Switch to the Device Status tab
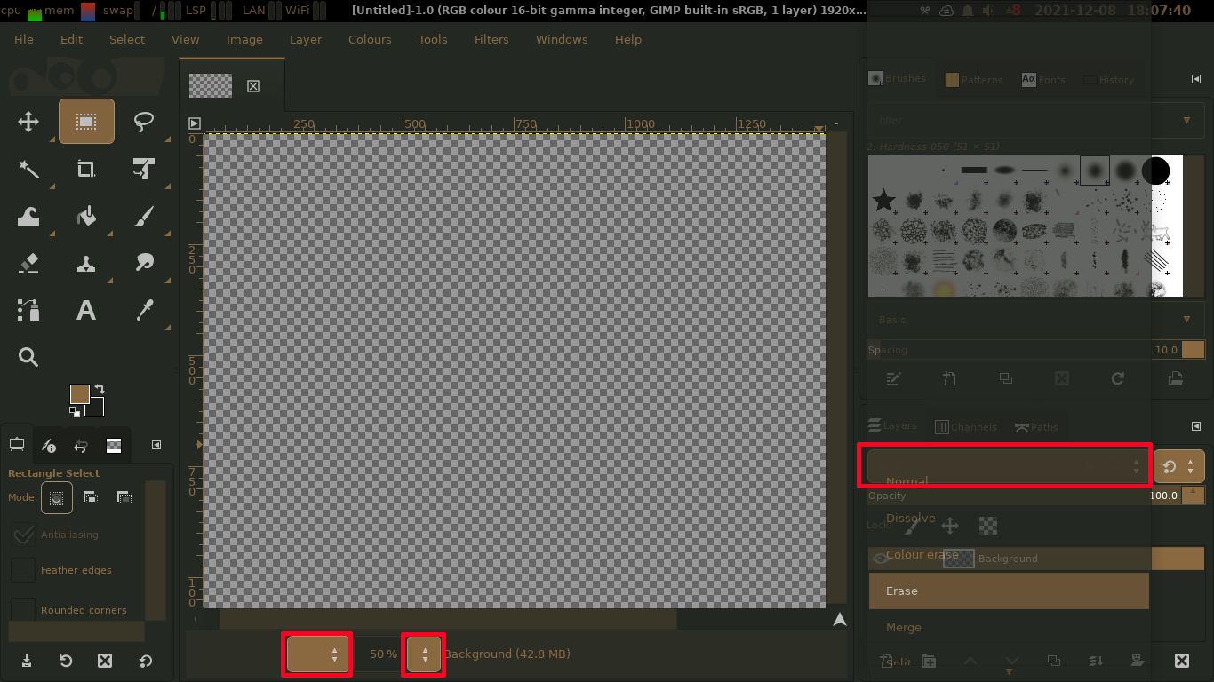 click(49, 446)
